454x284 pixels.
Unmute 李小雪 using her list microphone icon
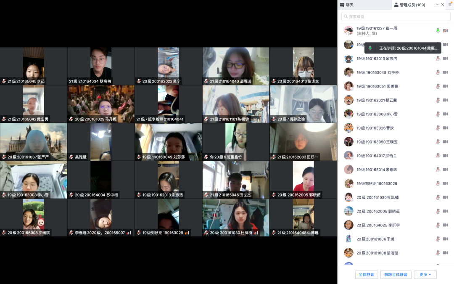tap(438, 114)
